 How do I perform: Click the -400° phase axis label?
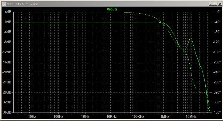point(217,112)
